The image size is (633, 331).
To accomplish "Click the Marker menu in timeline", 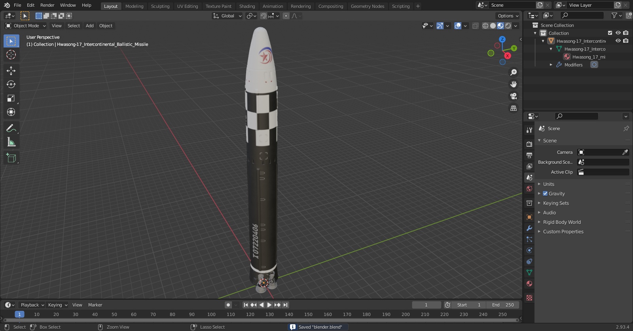I will coord(95,305).
